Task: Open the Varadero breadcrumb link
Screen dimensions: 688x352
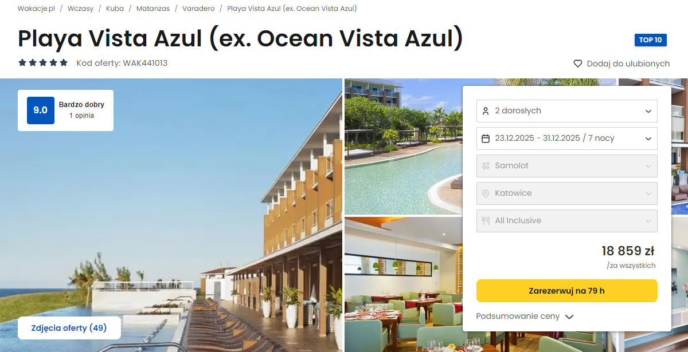Action: click(x=198, y=9)
